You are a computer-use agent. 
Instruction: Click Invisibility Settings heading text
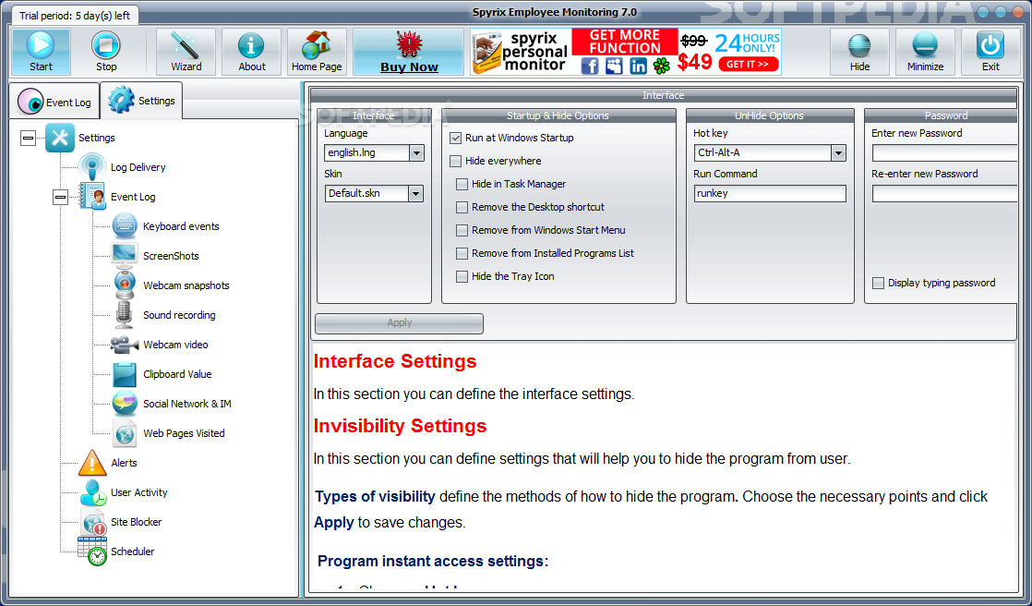[401, 426]
